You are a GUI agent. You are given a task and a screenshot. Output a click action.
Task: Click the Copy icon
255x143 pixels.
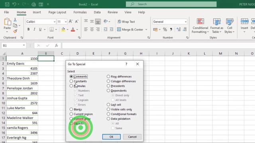15,25
